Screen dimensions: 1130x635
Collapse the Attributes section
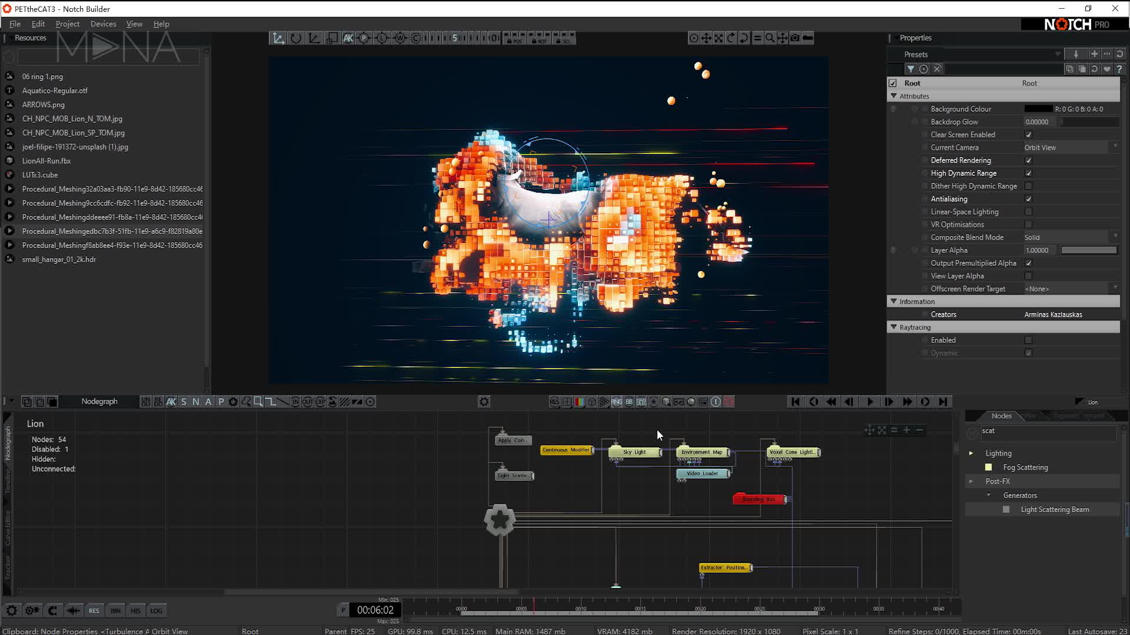[x=894, y=96]
